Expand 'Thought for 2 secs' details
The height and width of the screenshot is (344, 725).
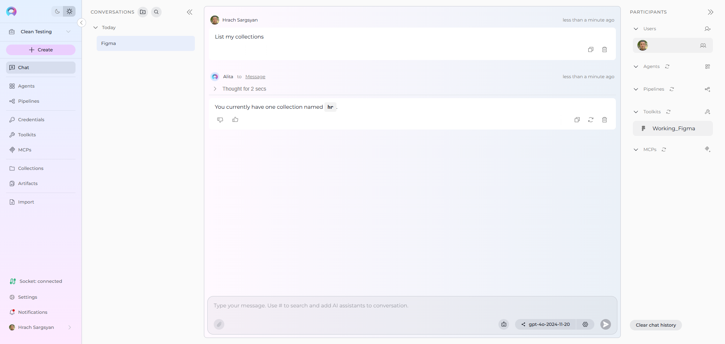pos(215,89)
